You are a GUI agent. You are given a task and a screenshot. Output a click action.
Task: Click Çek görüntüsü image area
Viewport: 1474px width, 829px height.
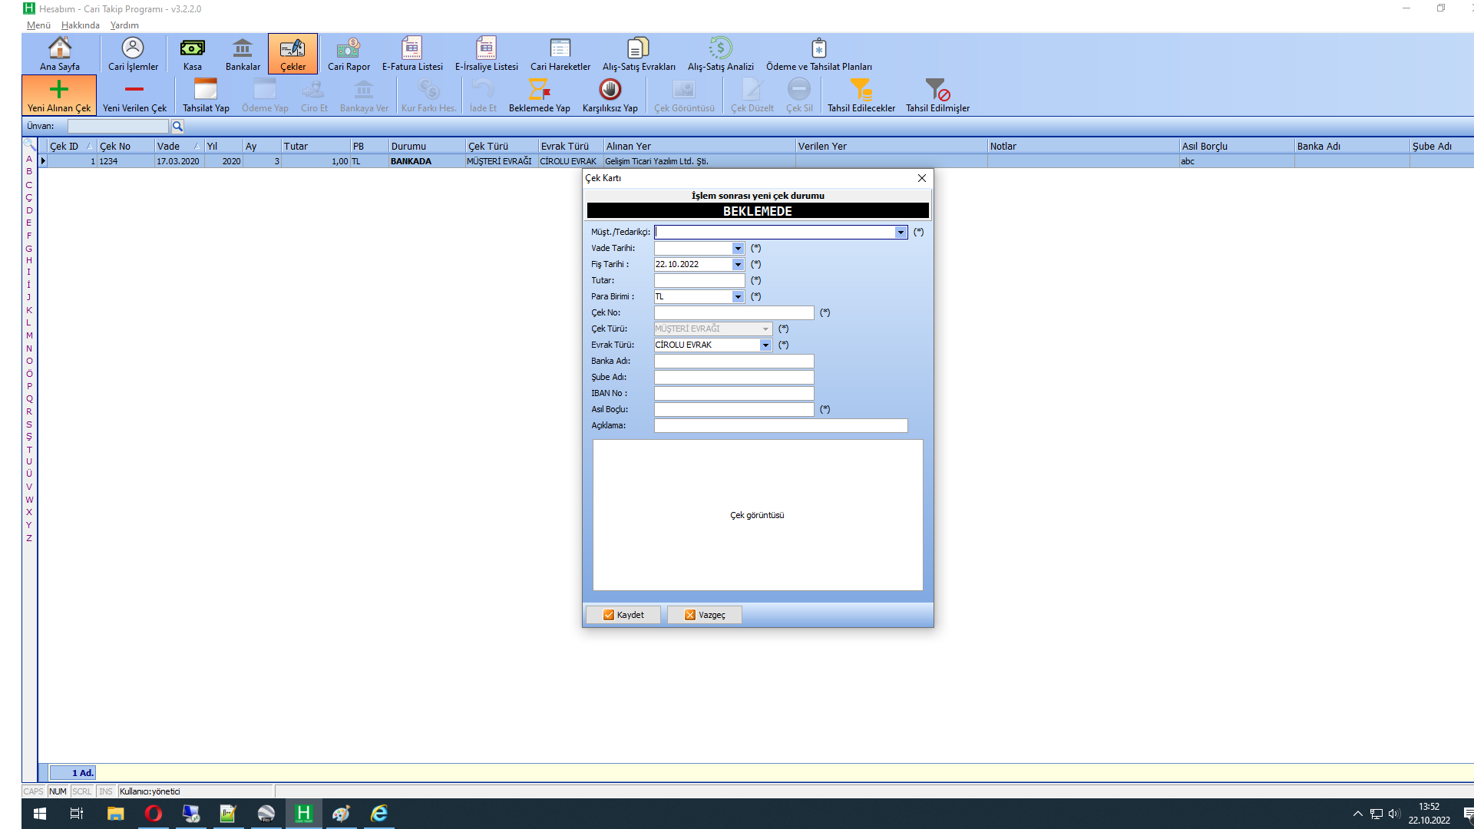[x=758, y=515]
